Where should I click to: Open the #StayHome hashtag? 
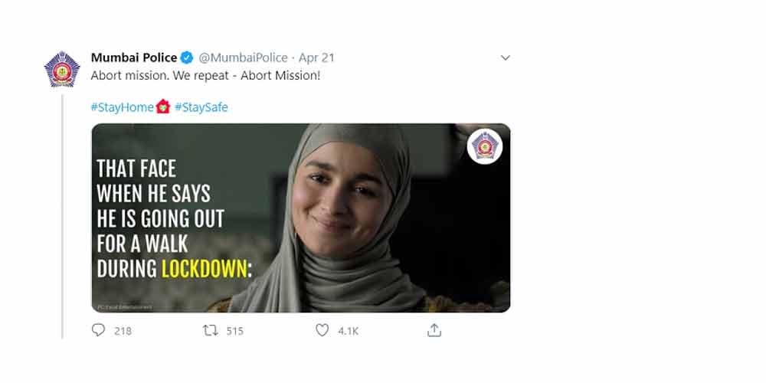pyautogui.click(x=123, y=107)
